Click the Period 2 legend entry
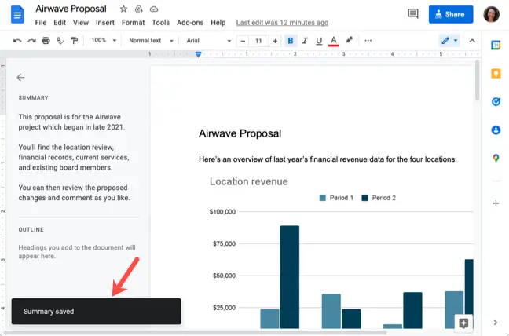The image size is (509, 336). coord(379,198)
